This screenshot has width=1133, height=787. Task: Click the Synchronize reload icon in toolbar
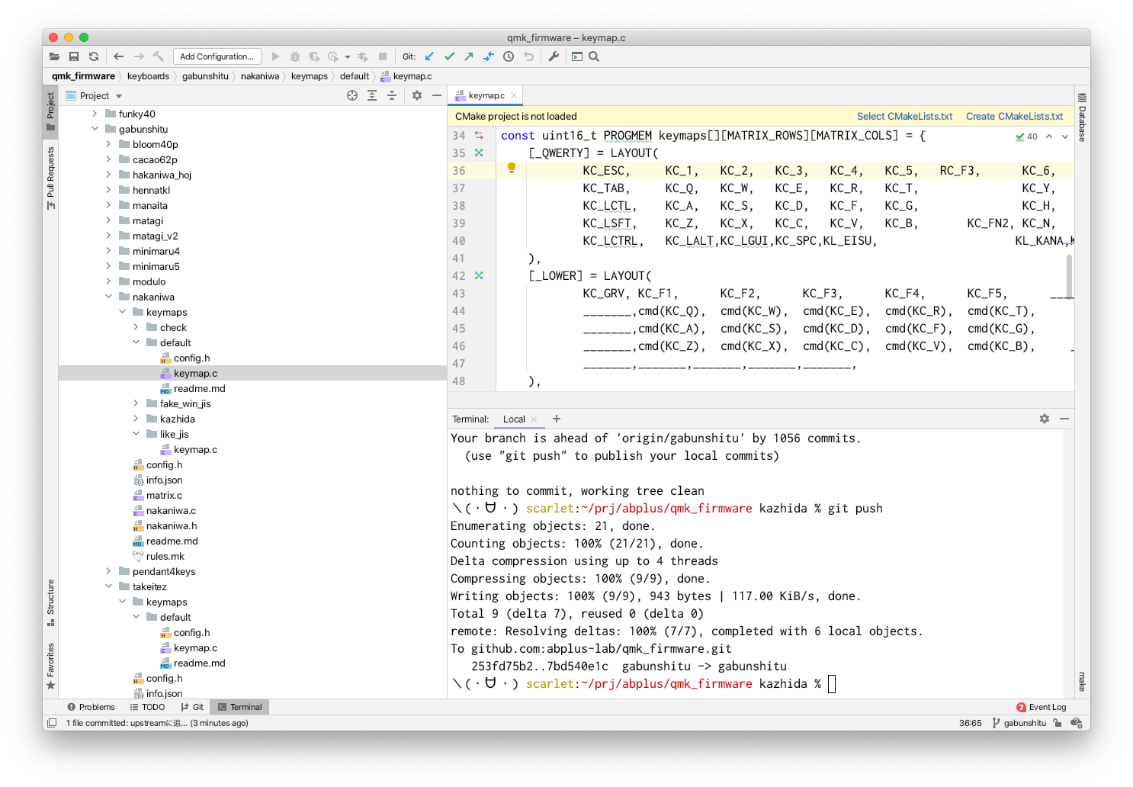pos(94,56)
